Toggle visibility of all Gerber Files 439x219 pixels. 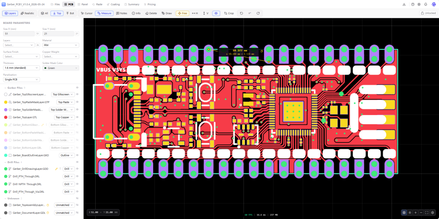pos(77,88)
